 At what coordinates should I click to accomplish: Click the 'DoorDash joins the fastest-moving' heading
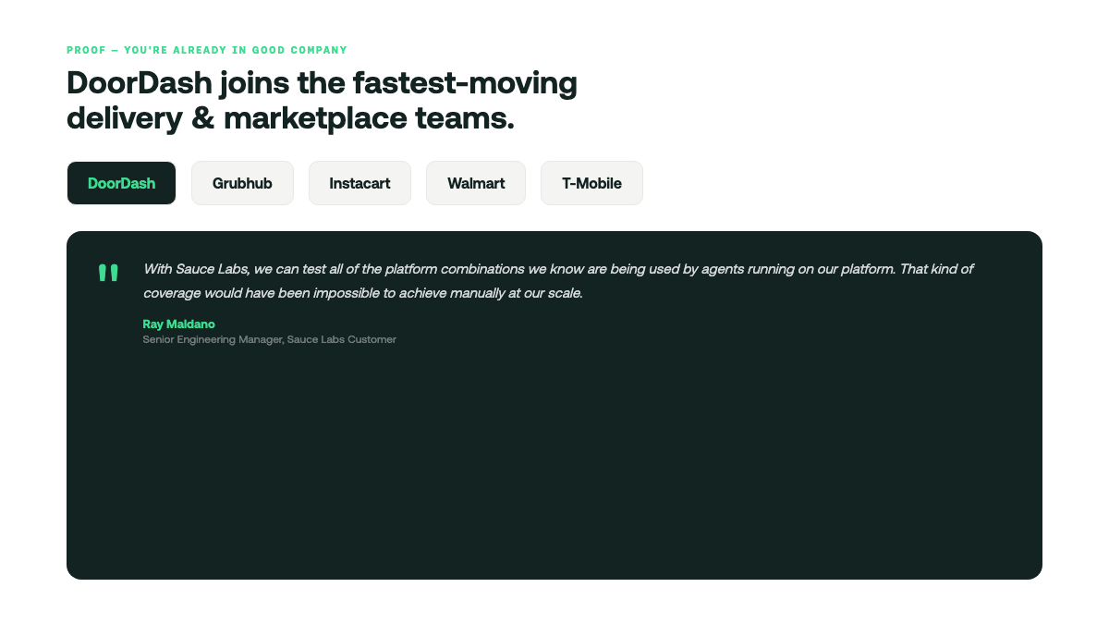322,101
